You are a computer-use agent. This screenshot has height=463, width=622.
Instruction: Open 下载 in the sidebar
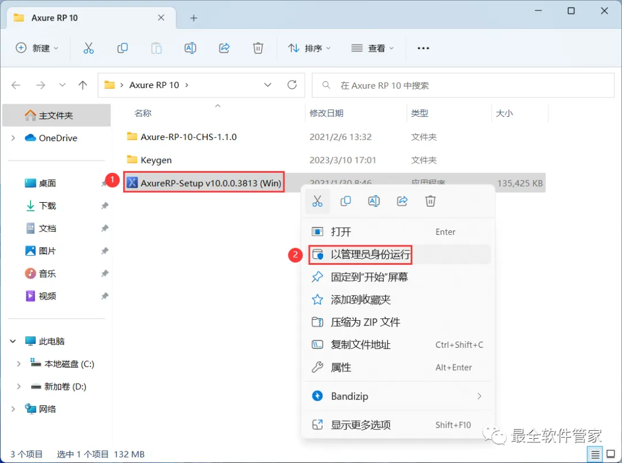coord(47,206)
